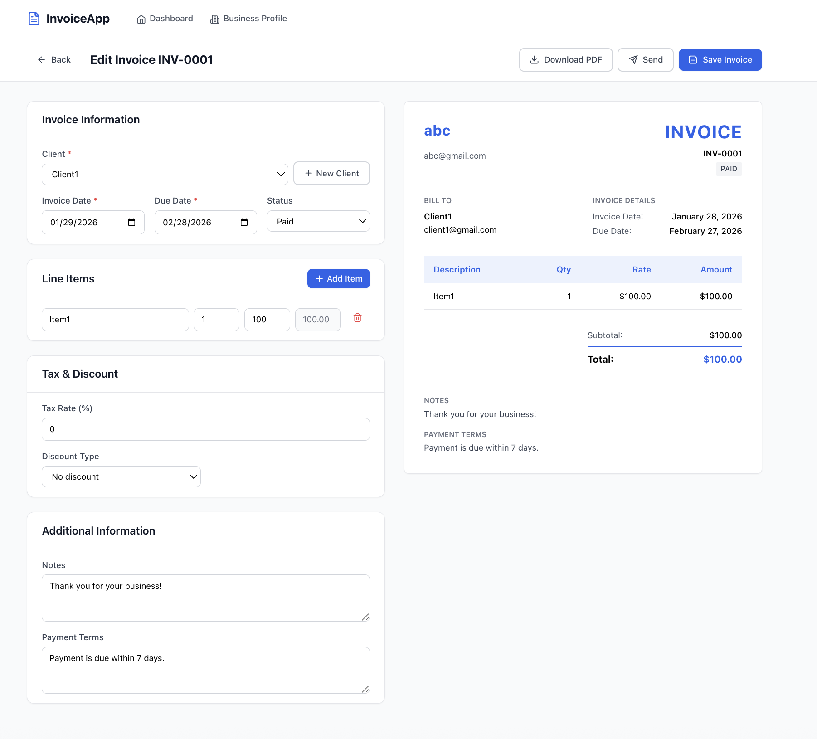Open the Discount Type dropdown
817x739 pixels.
pos(121,476)
